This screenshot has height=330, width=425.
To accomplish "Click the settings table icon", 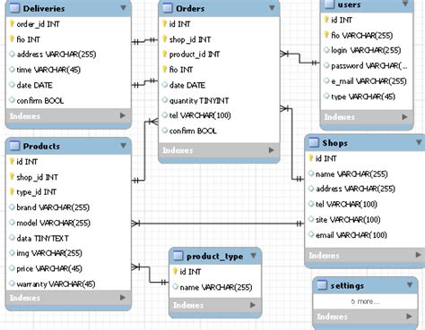I will pos(322,285).
